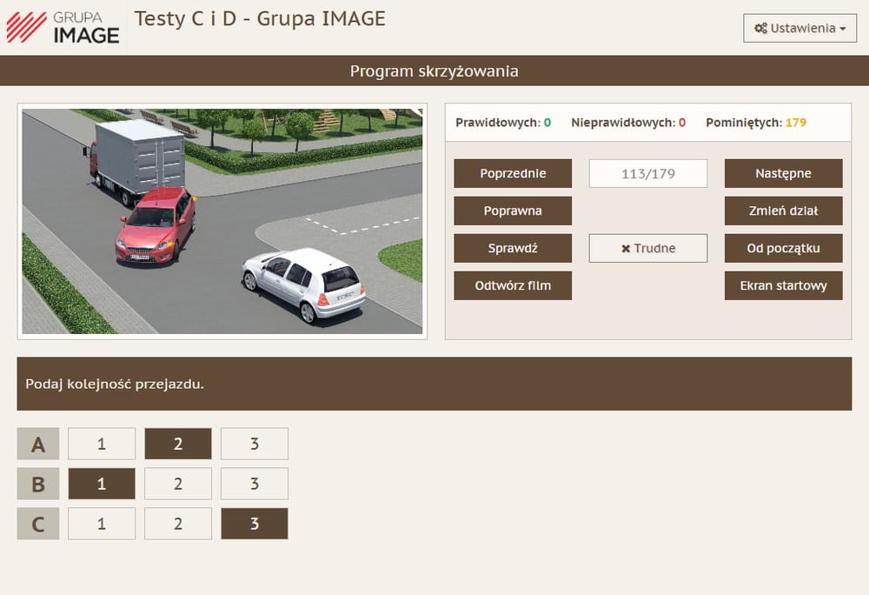
Task: Select order 1 for vehicle A
Action: pos(102,444)
